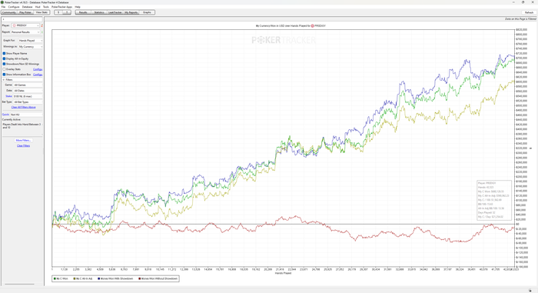Click the More Filters button
This screenshot has width=538, height=293.
point(23,140)
